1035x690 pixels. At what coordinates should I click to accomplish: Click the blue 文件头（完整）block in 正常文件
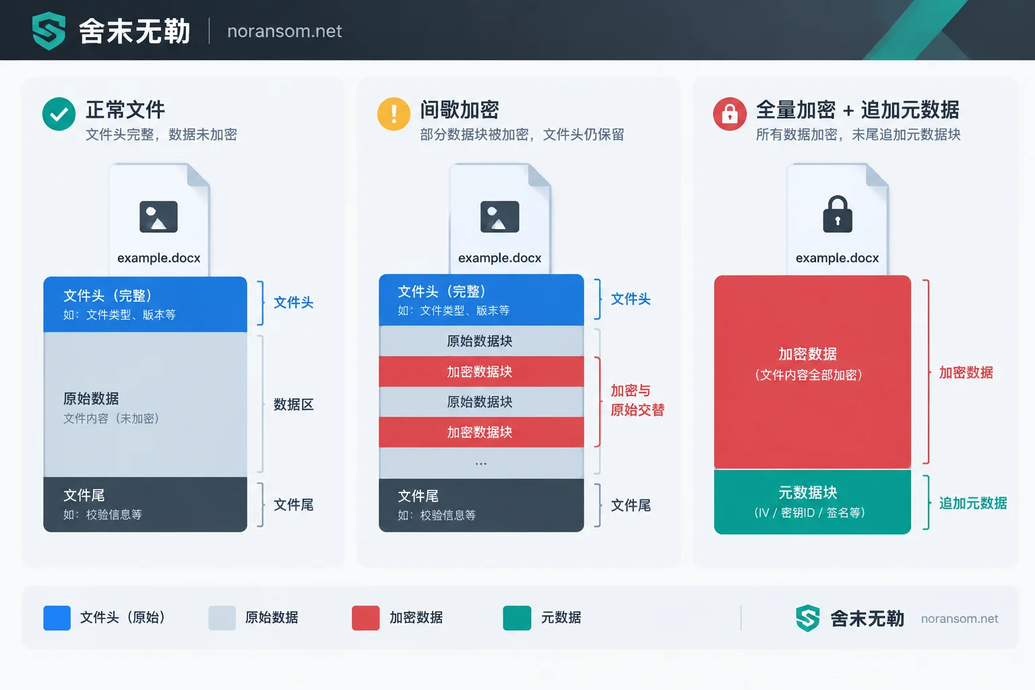click(x=145, y=304)
